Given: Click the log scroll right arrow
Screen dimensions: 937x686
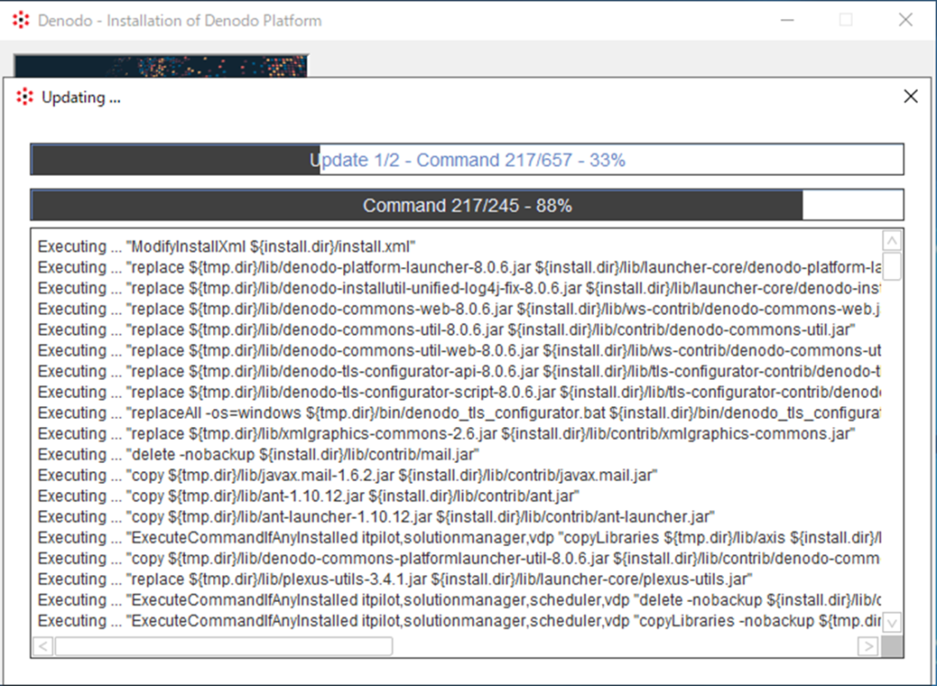Looking at the screenshot, I should (867, 647).
